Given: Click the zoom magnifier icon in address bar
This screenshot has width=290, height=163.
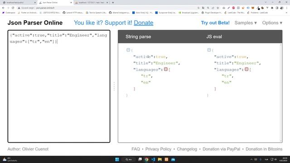Looking at the screenshot, I should (x=208, y=8).
